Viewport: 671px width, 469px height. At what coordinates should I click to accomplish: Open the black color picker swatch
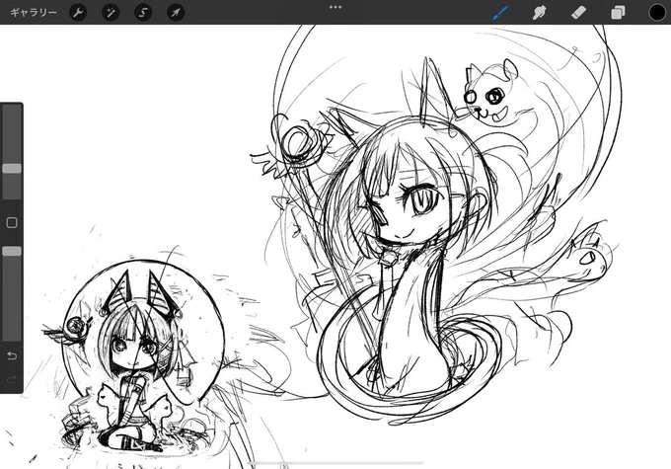tap(657, 13)
